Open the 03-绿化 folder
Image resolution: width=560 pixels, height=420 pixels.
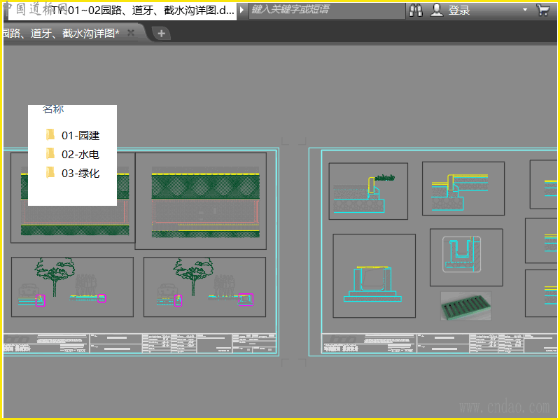[73, 173]
